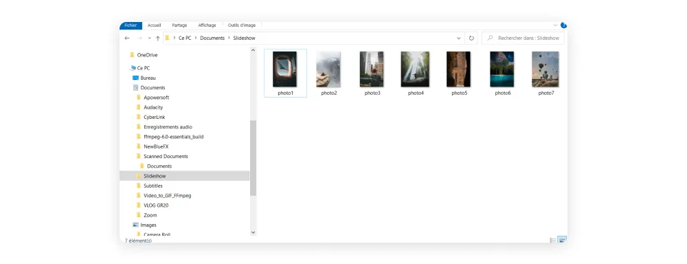Click the Audacity folder icon
Screen dimensions: 687x264
(139, 107)
